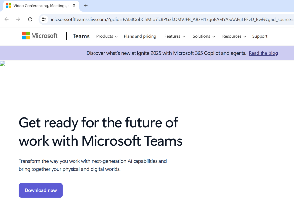This screenshot has height=207, width=294.
Task: Open the Resources dropdown menu
Action: pyautogui.click(x=234, y=36)
